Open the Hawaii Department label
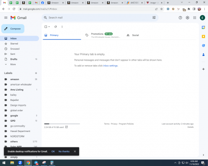 coord(20,131)
